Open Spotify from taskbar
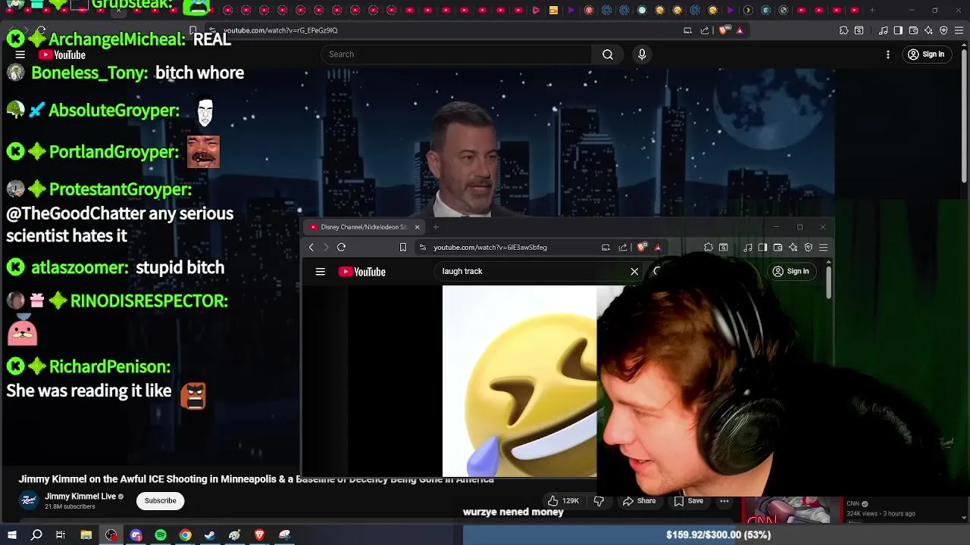970x545 pixels. 161,535
